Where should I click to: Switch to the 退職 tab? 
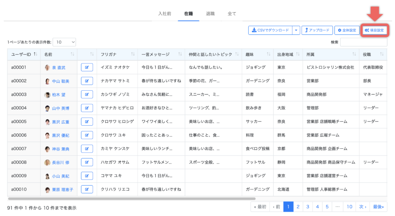coord(210,13)
